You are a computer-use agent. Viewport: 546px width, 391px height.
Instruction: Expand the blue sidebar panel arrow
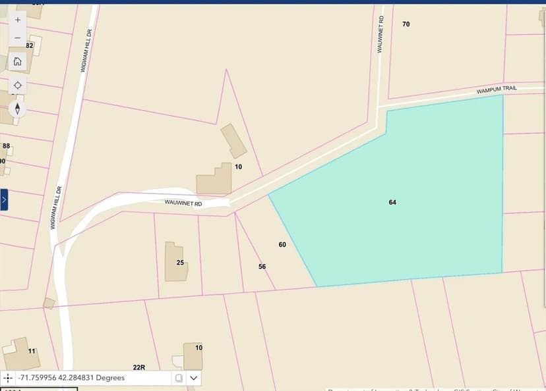5,201
